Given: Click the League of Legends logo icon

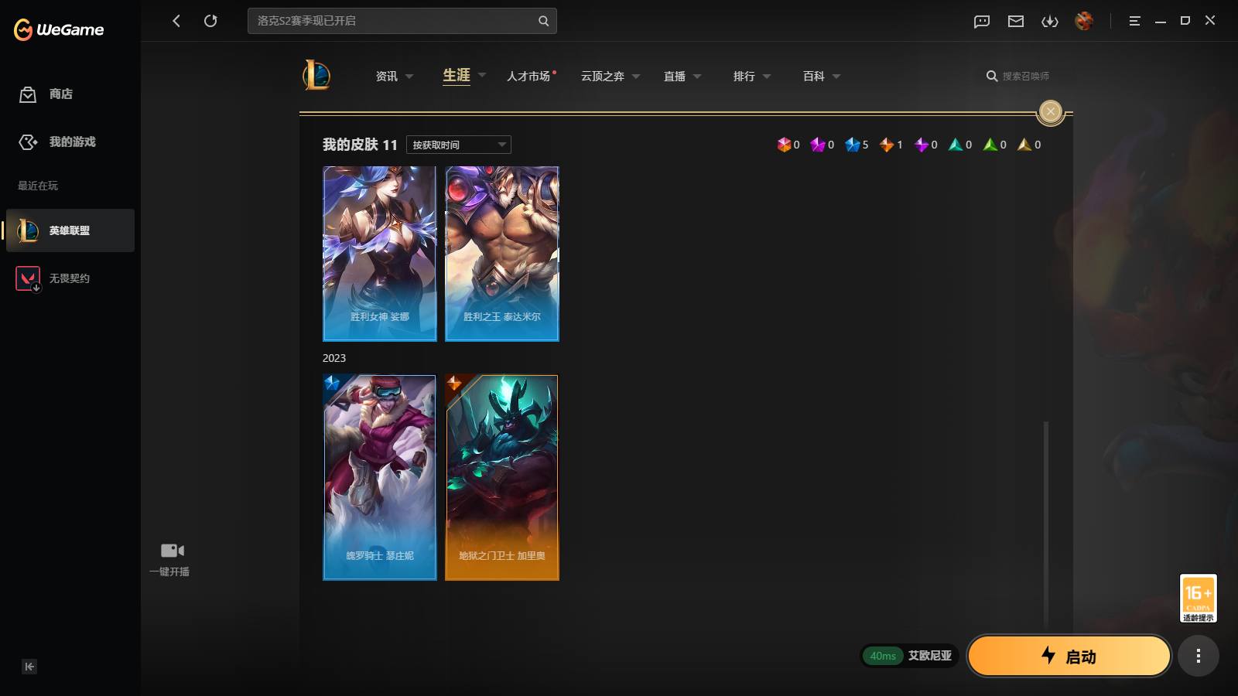Looking at the screenshot, I should (316, 75).
